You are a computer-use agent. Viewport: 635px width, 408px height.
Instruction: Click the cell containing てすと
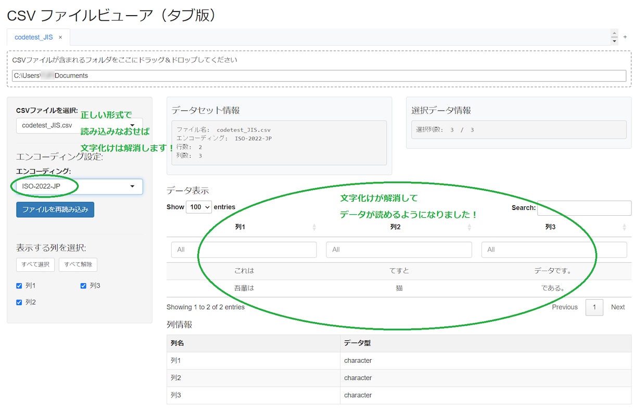[x=399, y=271]
